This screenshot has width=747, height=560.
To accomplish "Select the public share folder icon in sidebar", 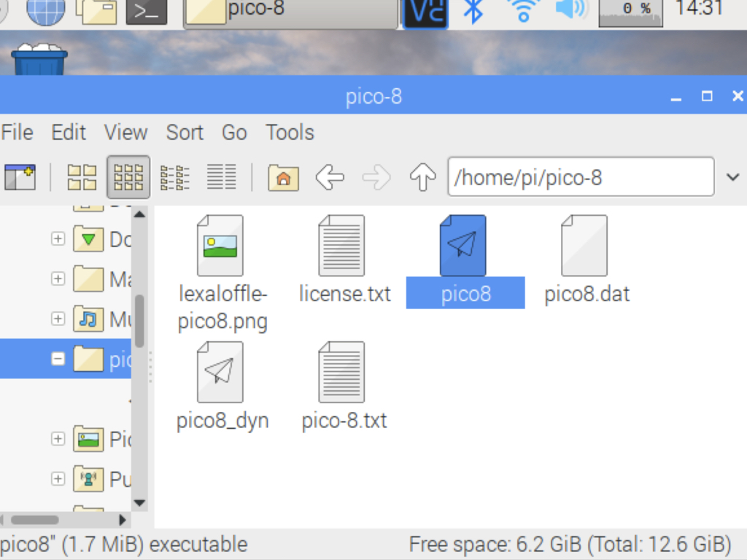I will pyautogui.click(x=88, y=478).
